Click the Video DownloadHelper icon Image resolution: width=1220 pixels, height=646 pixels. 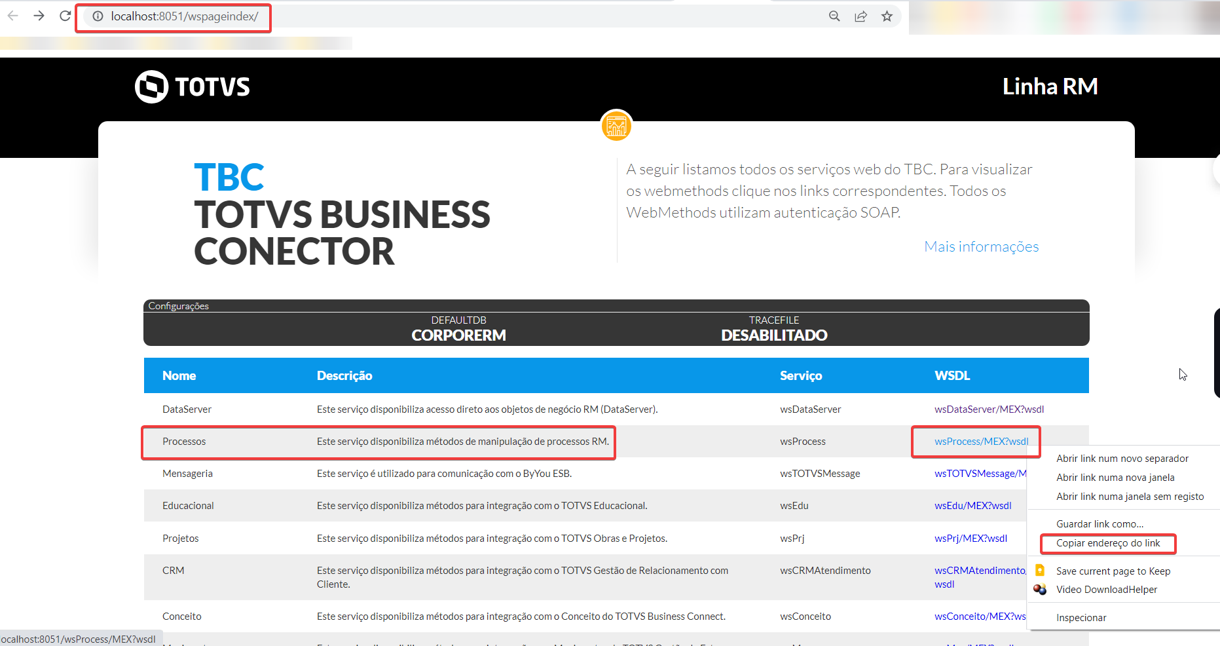pyautogui.click(x=1040, y=589)
